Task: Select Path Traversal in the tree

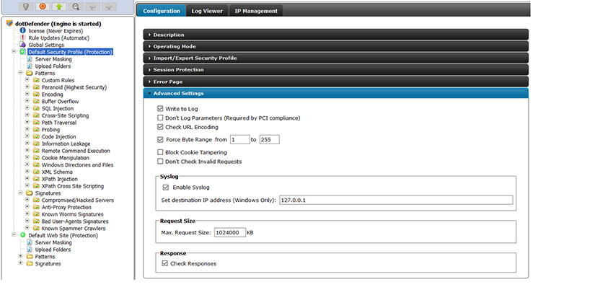Action: pos(59,123)
